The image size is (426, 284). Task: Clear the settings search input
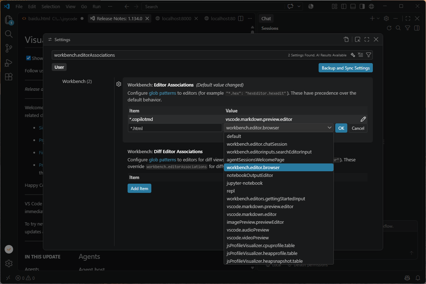360,55
